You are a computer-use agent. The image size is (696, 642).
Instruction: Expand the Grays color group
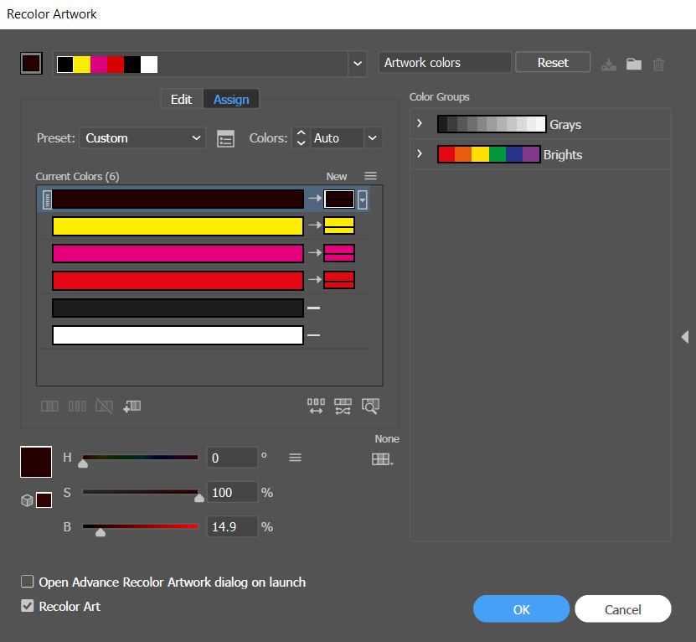point(420,123)
